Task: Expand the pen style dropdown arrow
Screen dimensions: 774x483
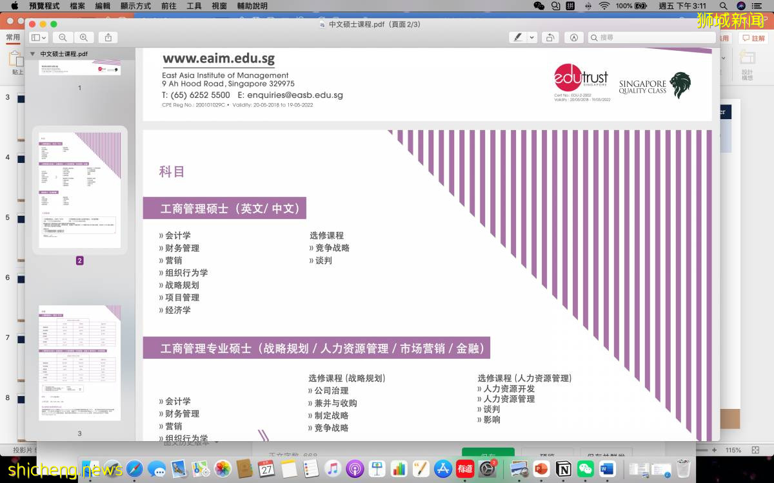Action: (x=533, y=37)
